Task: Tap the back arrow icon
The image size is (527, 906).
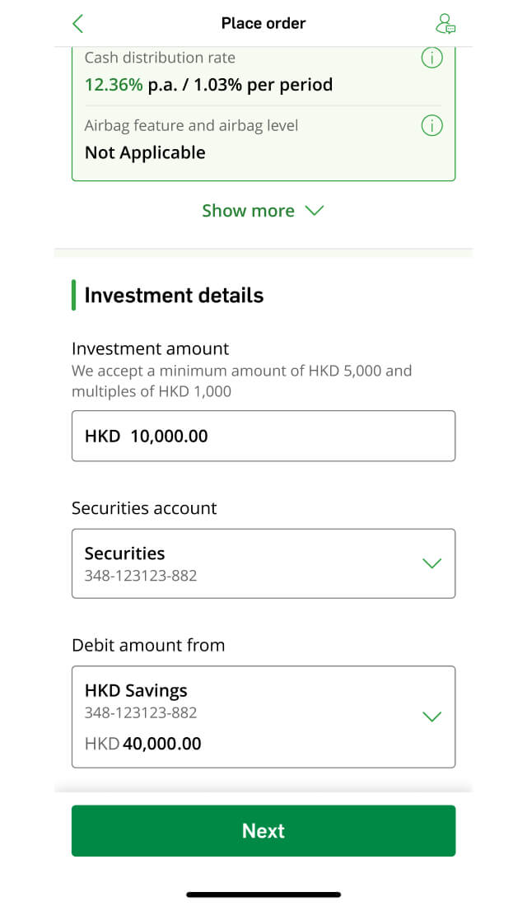Action: 78,24
